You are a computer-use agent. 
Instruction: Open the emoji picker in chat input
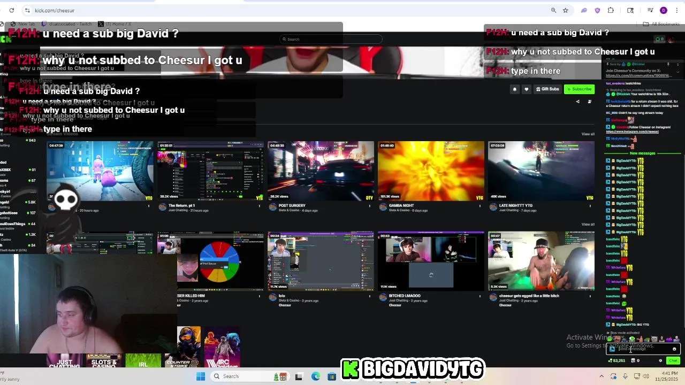pyautogui.click(x=674, y=349)
